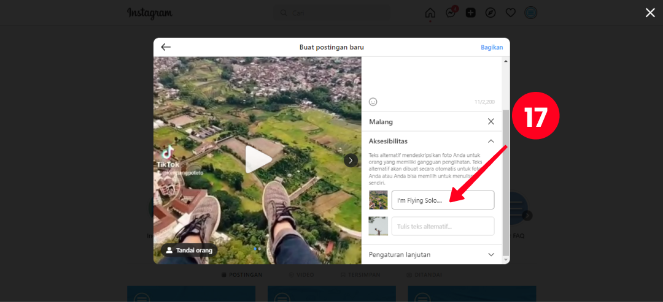
Task: Expand Pengaturan lanjutan section
Action: [x=432, y=254]
